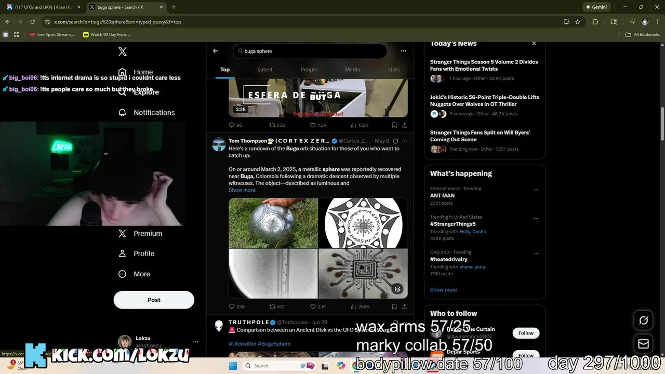Switch to Latest tab
The width and height of the screenshot is (665, 374).
click(265, 70)
